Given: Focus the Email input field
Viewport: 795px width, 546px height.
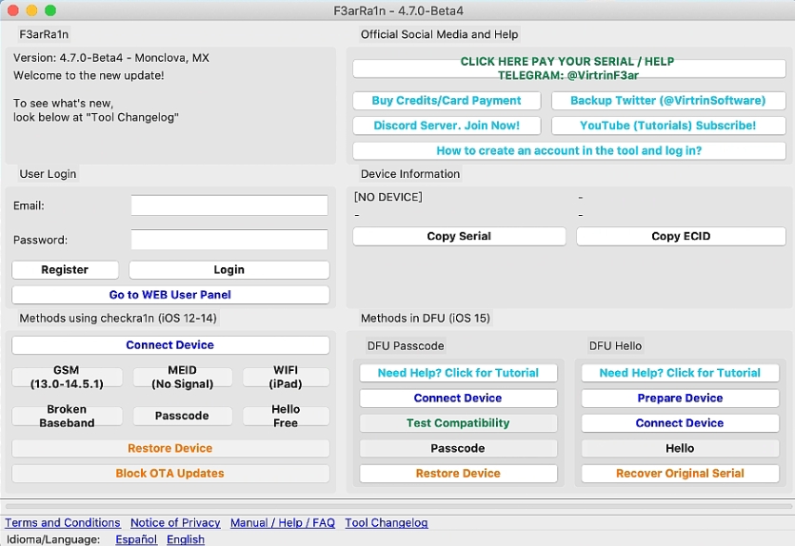Looking at the screenshot, I should (x=229, y=205).
